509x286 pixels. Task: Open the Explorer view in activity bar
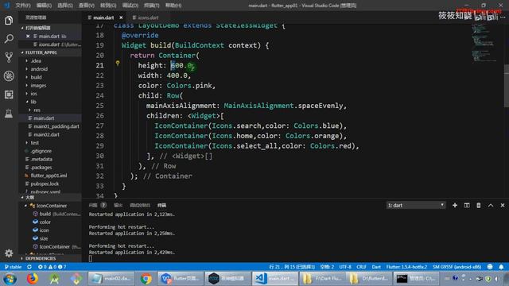pyautogui.click(x=9, y=21)
